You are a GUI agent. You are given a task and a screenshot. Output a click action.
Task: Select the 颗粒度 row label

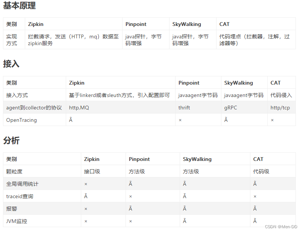14,171
